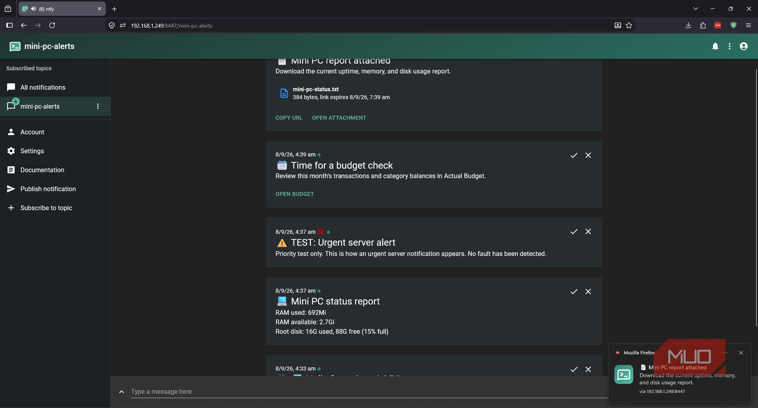Mute notifications with the bell icon

[715, 47]
